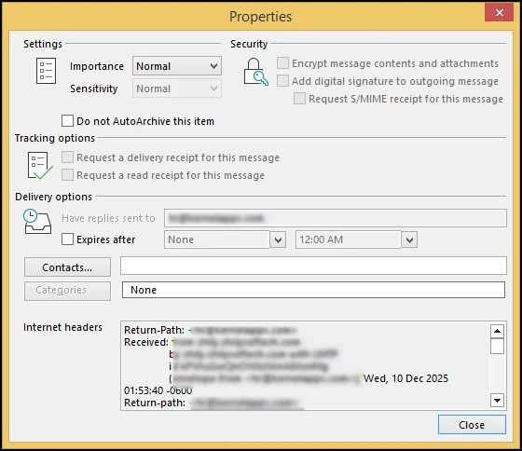This screenshot has width=522, height=451.
Task: Check Encrypt message contents and attachments
Action: [x=282, y=63]
